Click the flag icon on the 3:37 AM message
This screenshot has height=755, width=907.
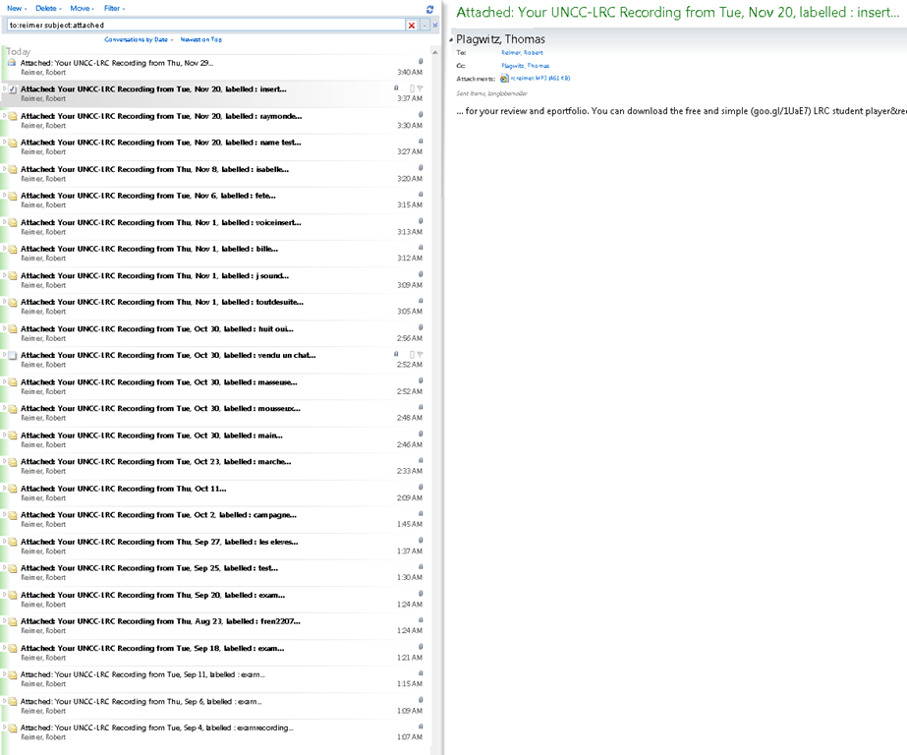420,88
